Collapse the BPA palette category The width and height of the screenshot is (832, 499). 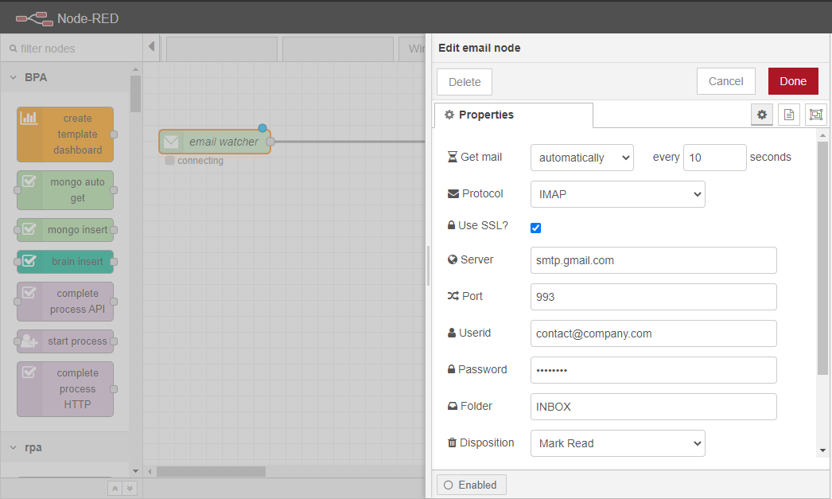pos(64,77)
